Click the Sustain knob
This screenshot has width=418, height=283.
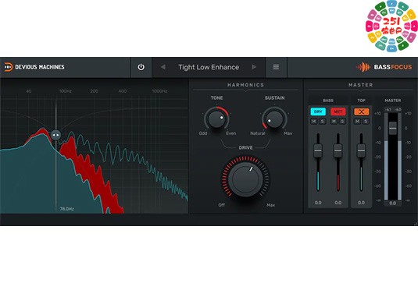(x=274, y=119)
